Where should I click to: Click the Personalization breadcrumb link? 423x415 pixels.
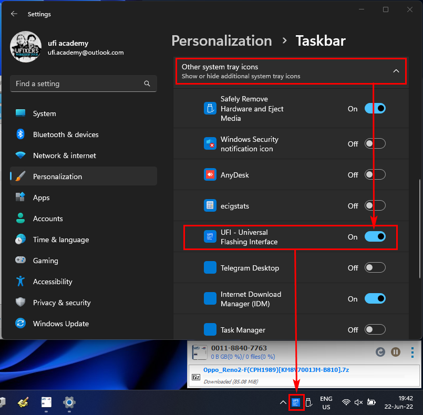[222, 41]
